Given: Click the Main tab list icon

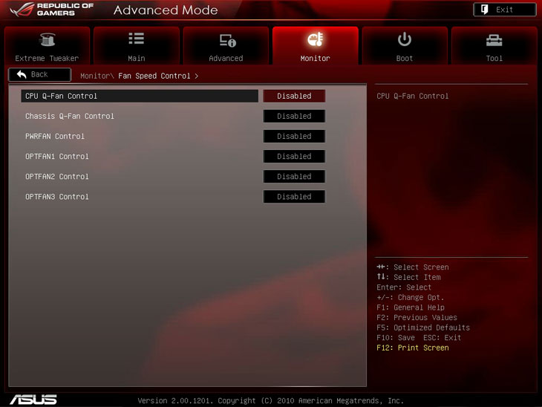Looking at the screenshot, I should tap(136, 39).
